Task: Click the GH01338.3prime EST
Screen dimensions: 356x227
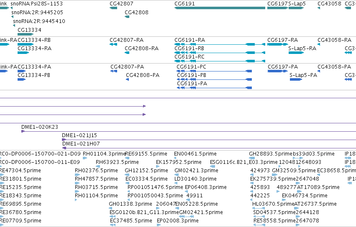Action: pos(111,208)
